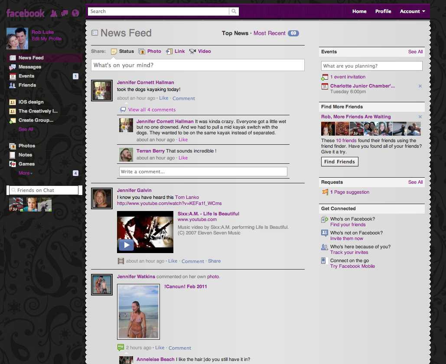Click Rob Luke profile photo
446x364 pixels.
click(17, 39)
